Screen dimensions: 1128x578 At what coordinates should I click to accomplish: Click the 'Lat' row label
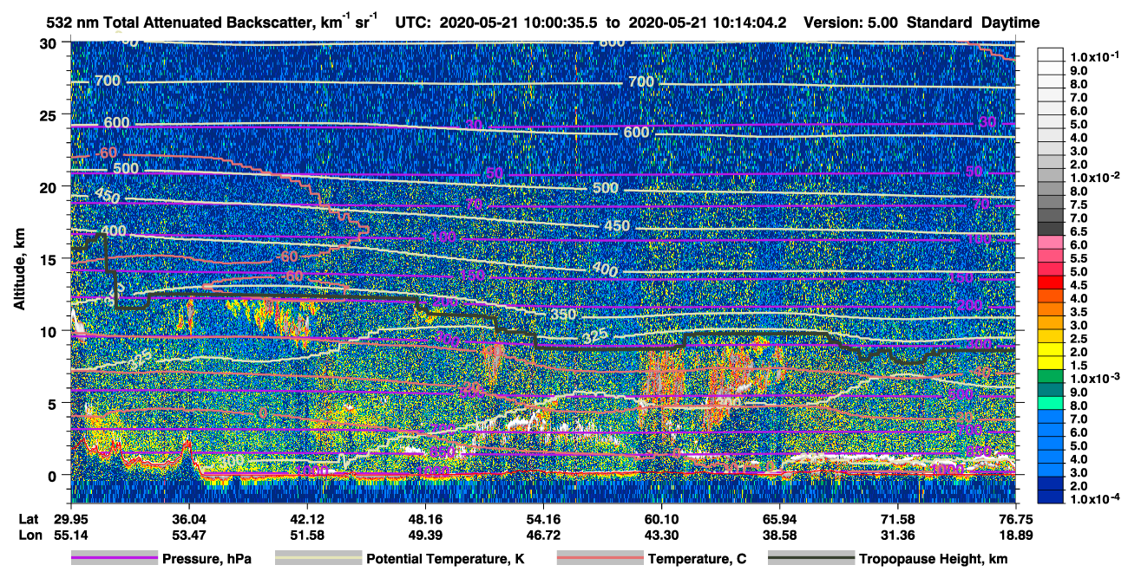click(28, 519)
